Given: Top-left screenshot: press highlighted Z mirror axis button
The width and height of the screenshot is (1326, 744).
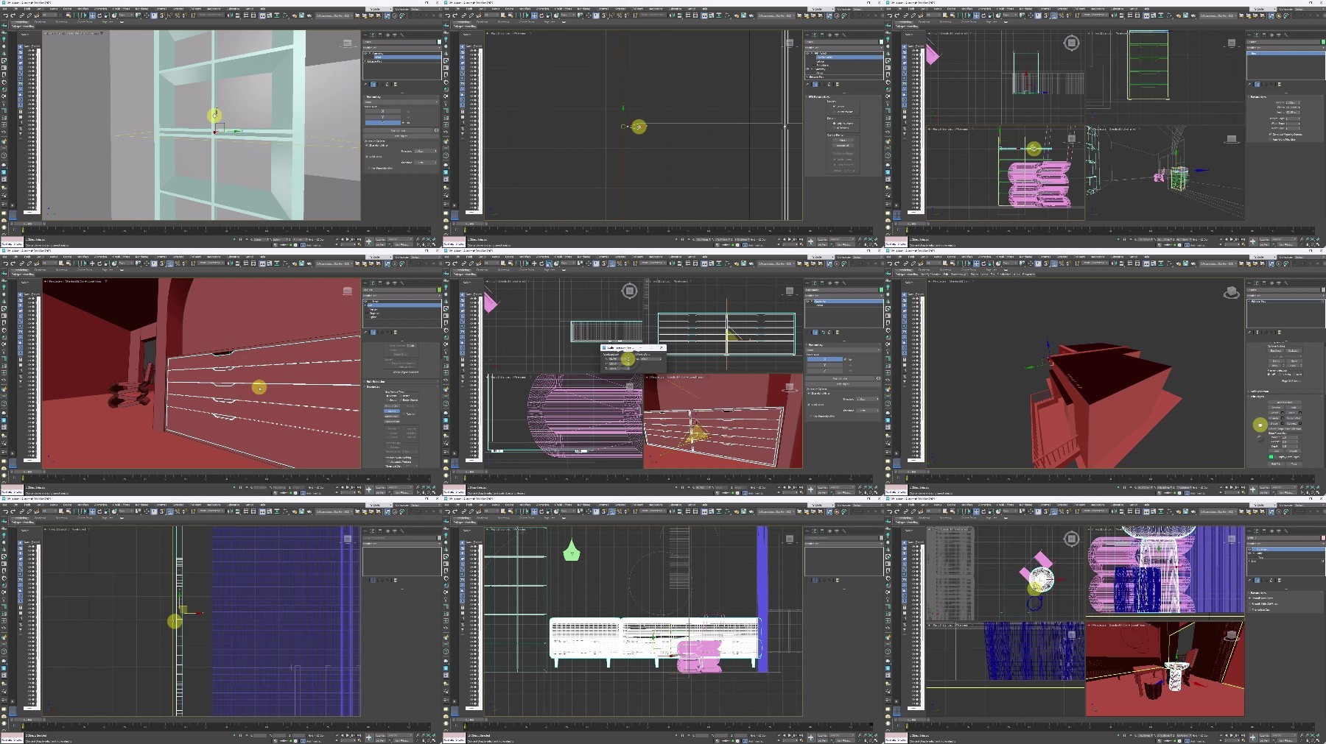Looking at the screenshot, I should point(383,123).
